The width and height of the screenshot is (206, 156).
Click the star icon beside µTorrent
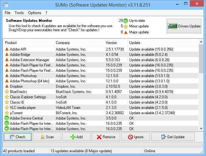pyautogui.click(x=7, y=113)
